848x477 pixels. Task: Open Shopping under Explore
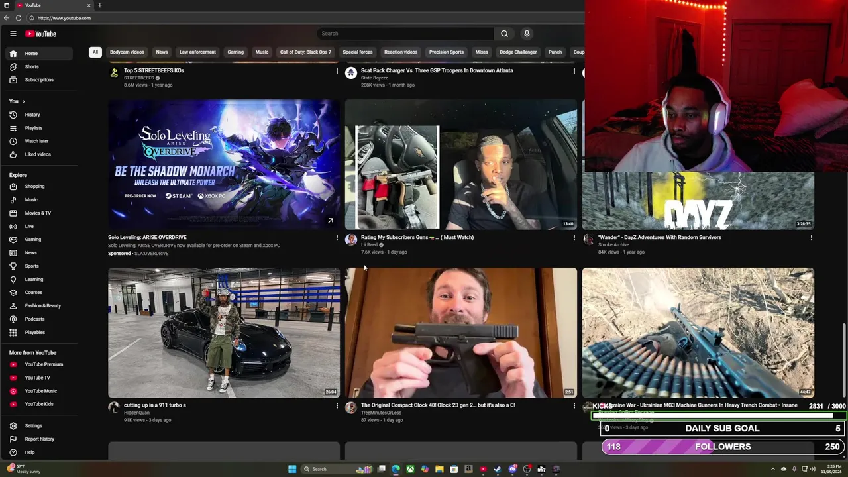39,187
